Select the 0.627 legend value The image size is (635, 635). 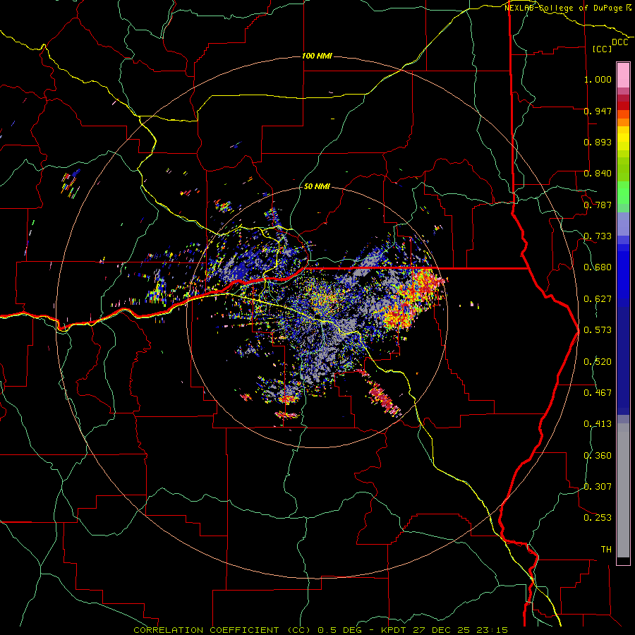click(598, 299)
